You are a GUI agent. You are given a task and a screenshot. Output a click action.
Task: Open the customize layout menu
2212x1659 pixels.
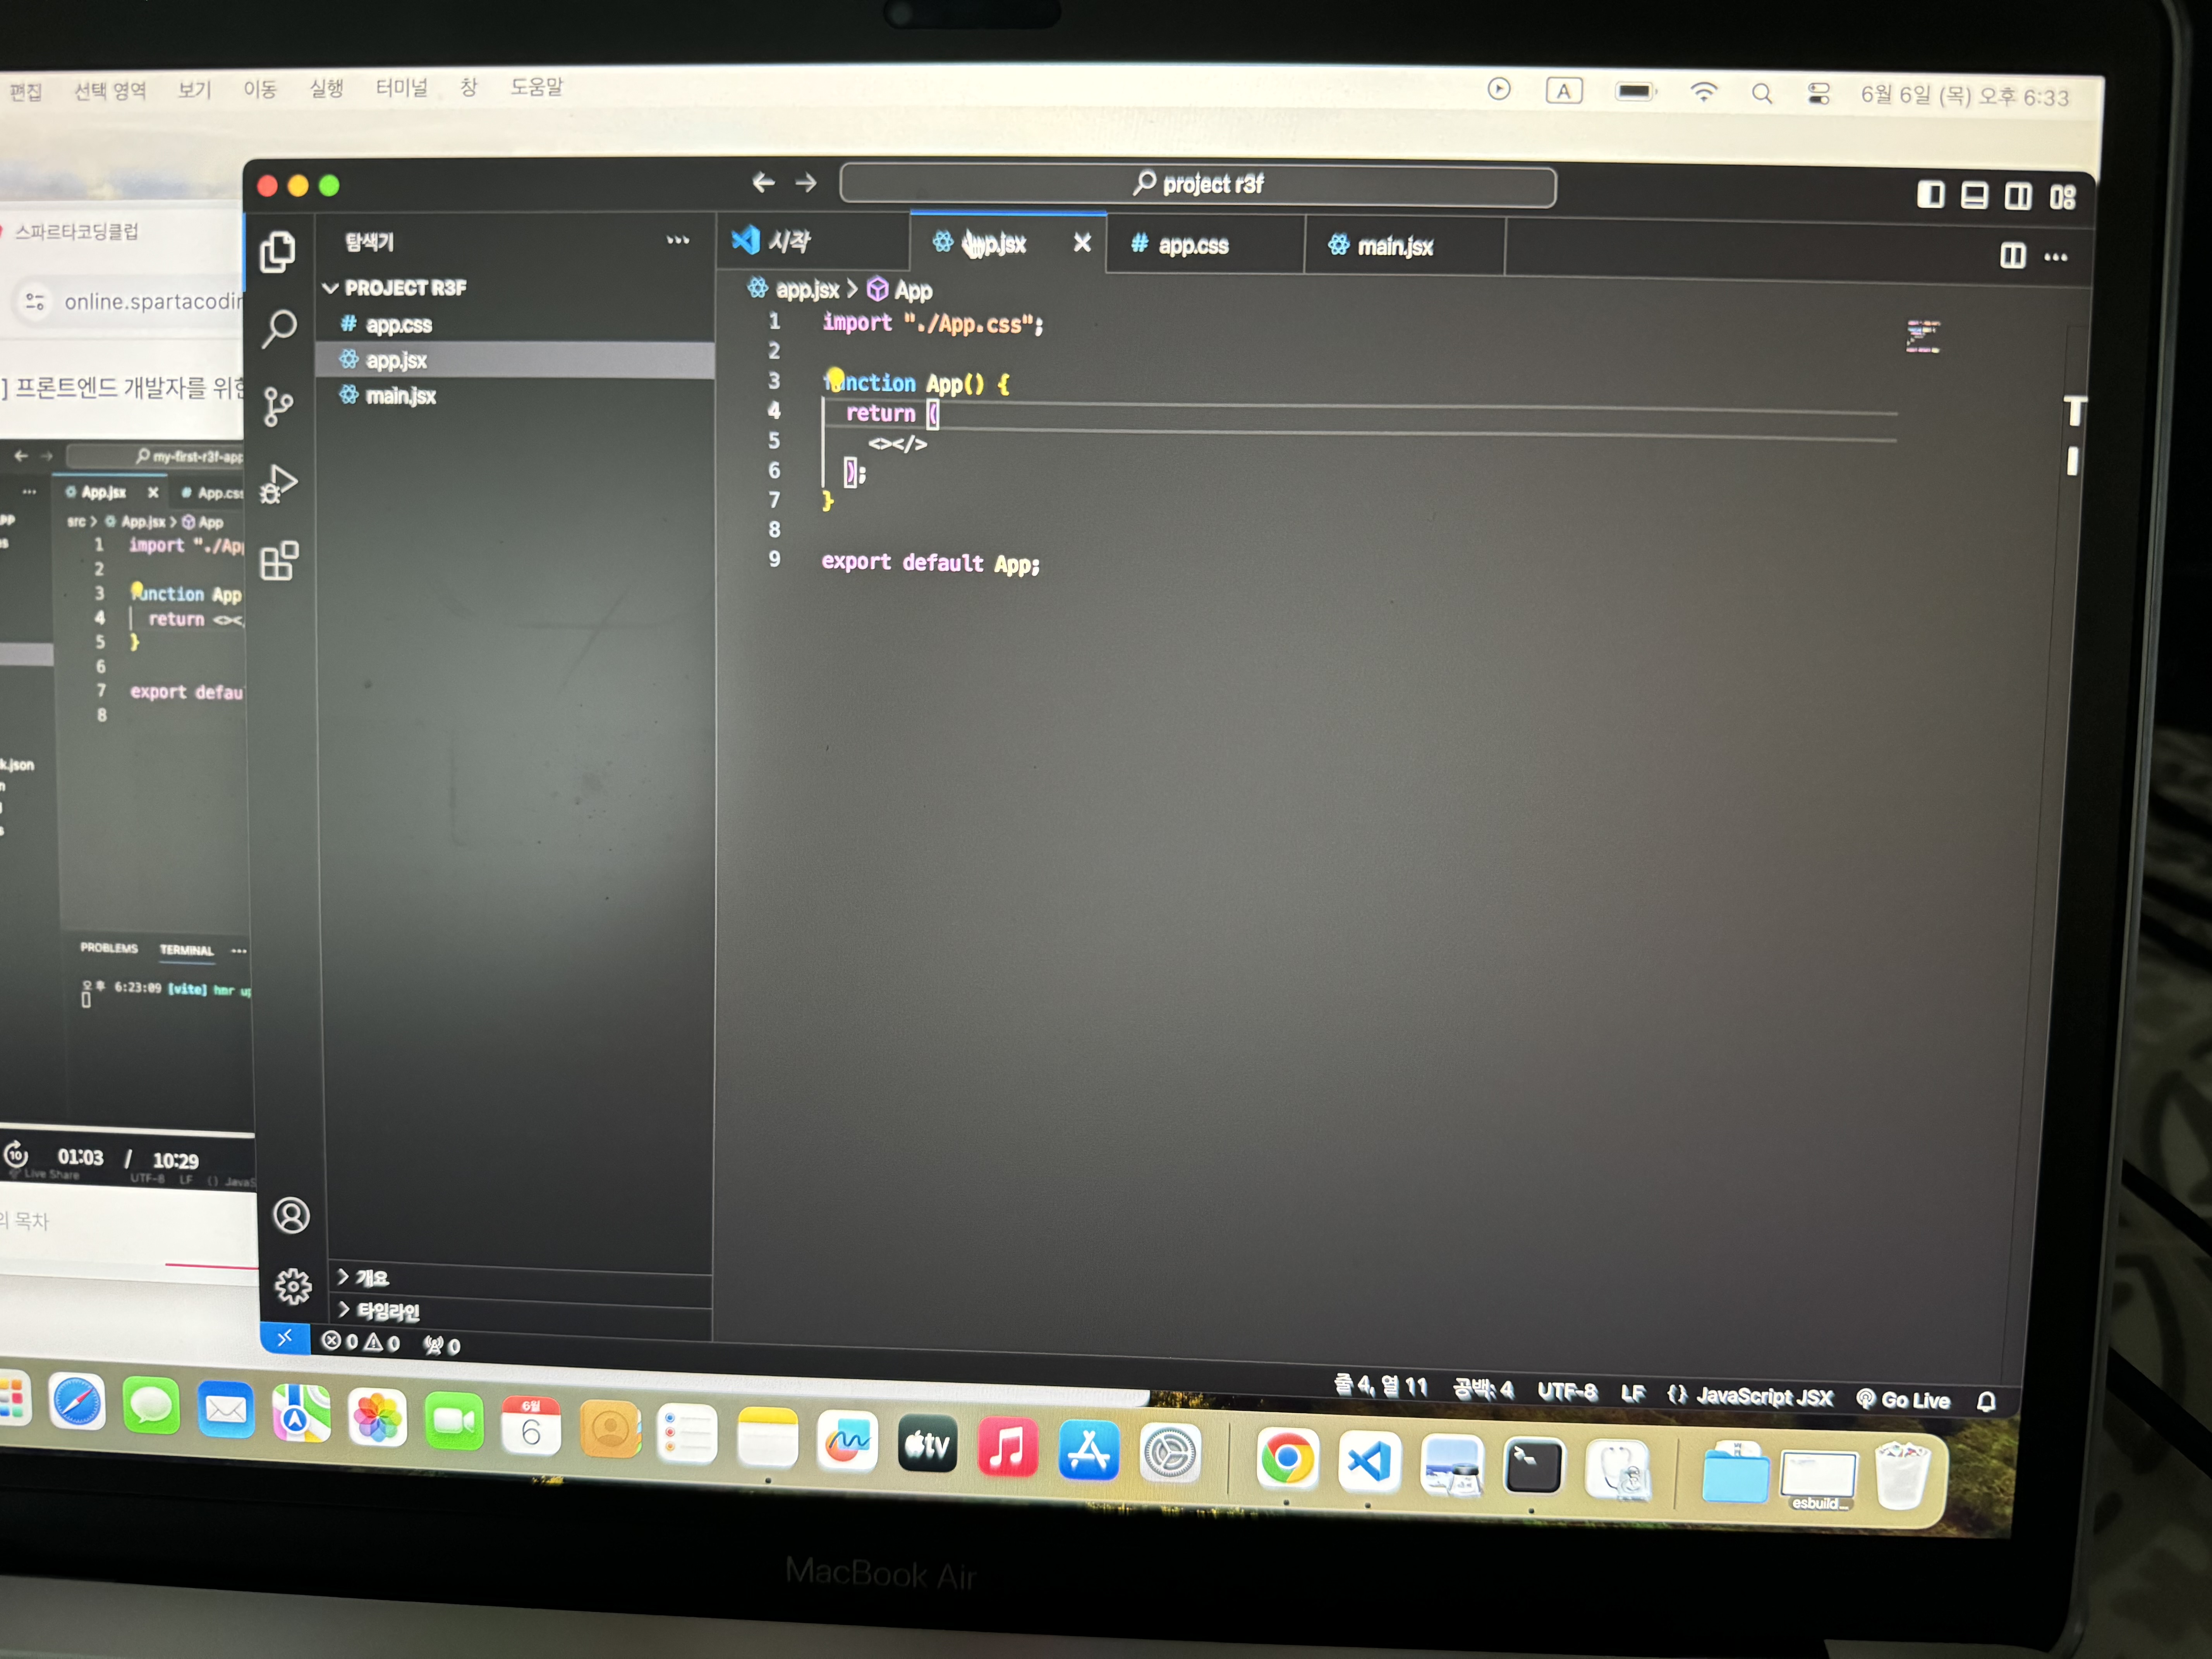2062,197
